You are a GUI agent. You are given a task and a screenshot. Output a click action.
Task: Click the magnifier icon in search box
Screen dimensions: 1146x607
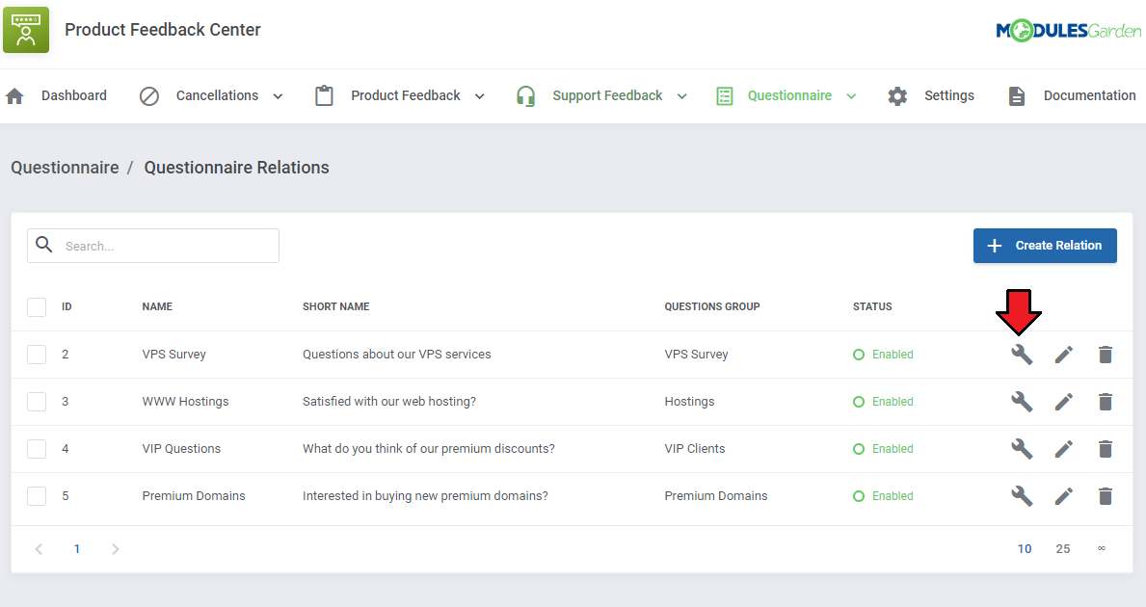43,245
